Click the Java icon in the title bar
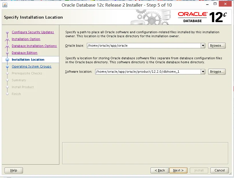This screenshot has height=178, width=234. pos(5,5)
